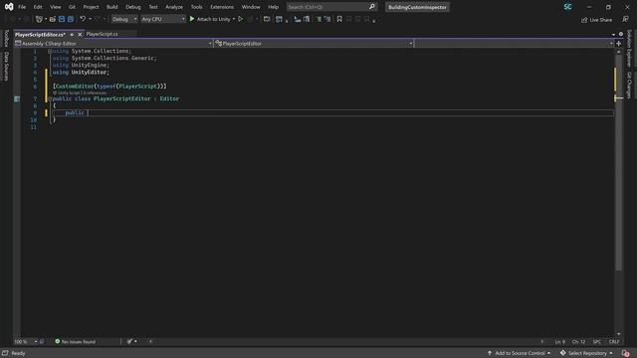
Task: Start a Live Share session
Action: 596,20
